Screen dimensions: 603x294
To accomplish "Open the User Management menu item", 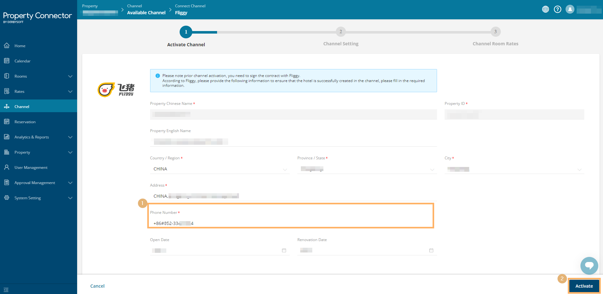I will point(31,168).
